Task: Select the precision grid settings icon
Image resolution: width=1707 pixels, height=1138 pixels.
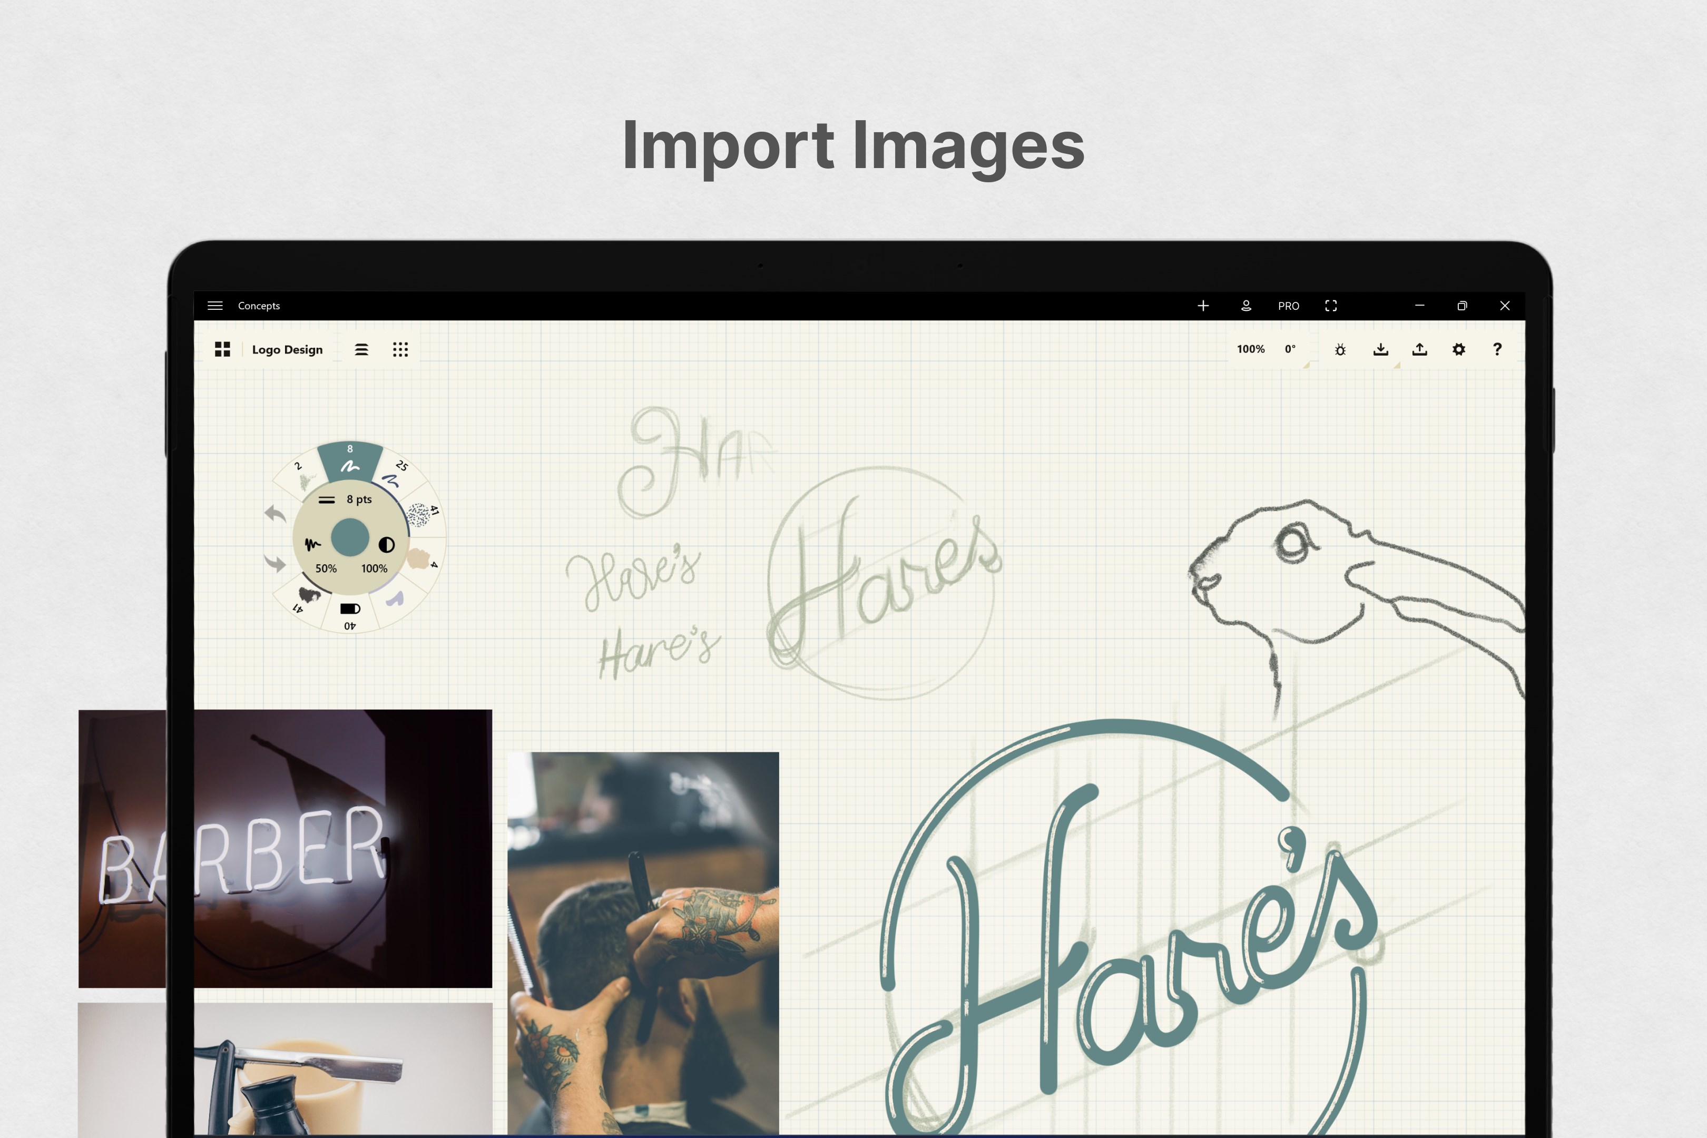Action: coord(400,350)
